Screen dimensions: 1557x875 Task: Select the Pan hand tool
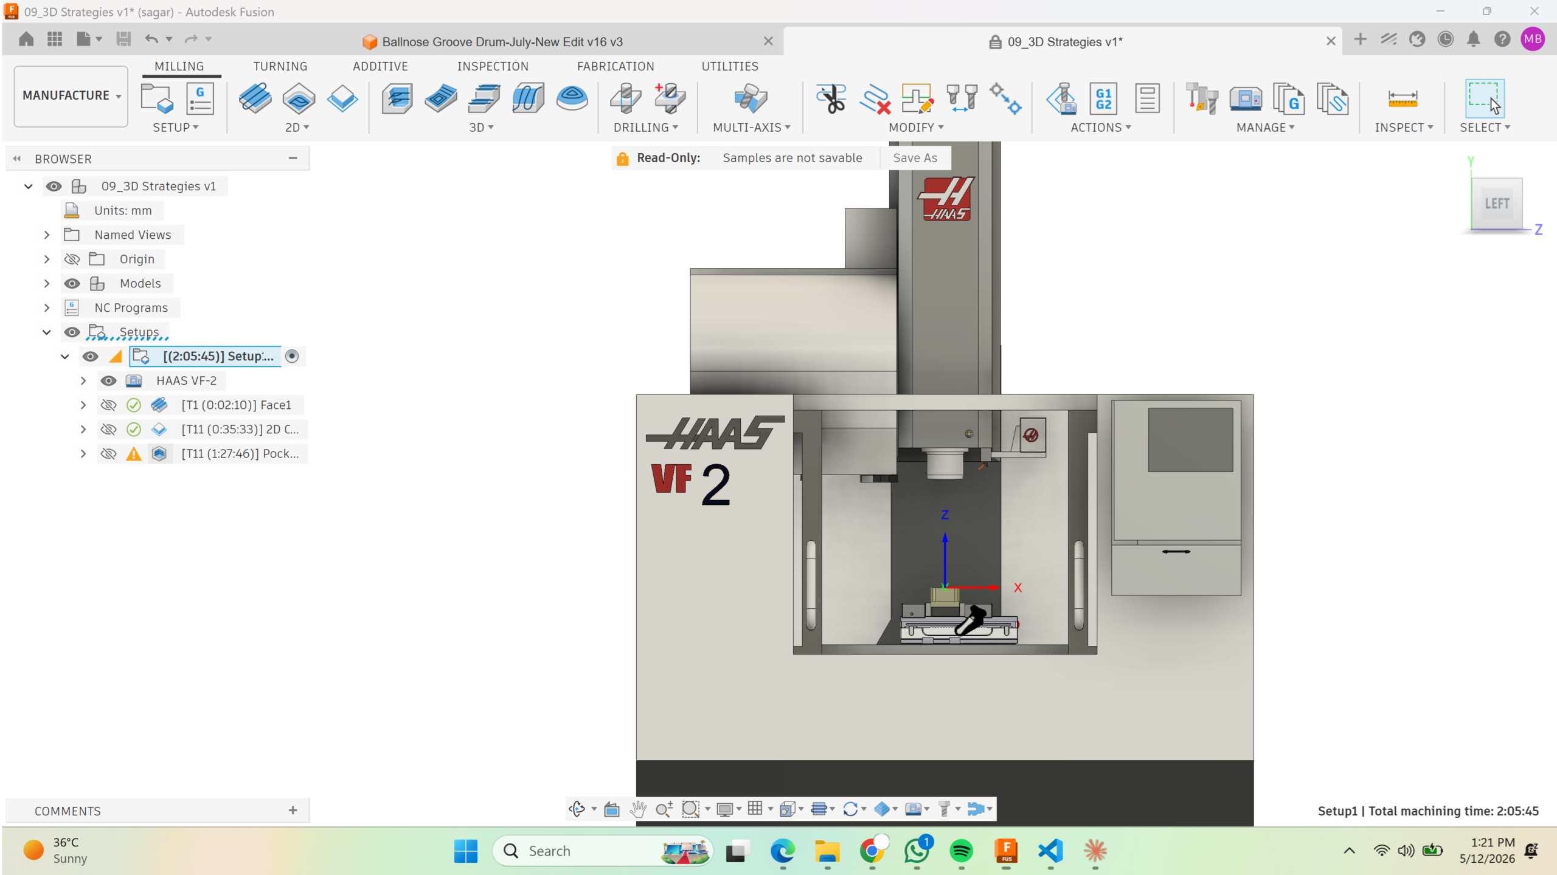[x=638, y=809]
